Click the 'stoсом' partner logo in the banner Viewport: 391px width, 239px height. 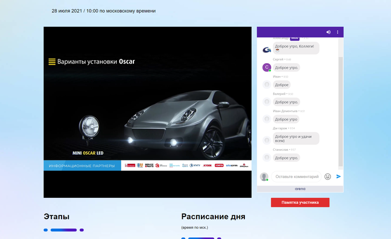point(232,165)
